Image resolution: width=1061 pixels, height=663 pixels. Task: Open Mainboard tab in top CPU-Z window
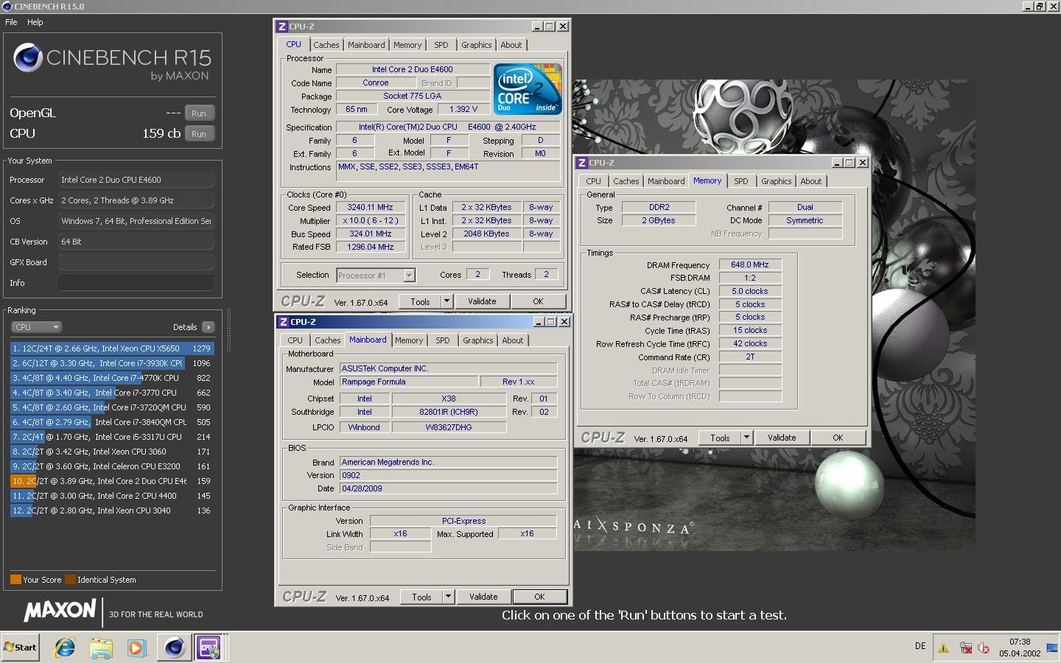tap(366, 45)
